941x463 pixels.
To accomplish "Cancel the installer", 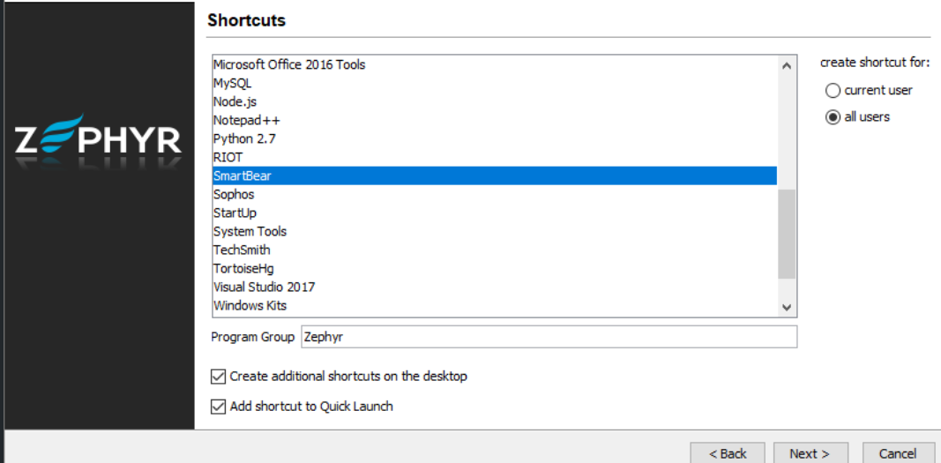I will pyautogui.click(x=898, y=453).
